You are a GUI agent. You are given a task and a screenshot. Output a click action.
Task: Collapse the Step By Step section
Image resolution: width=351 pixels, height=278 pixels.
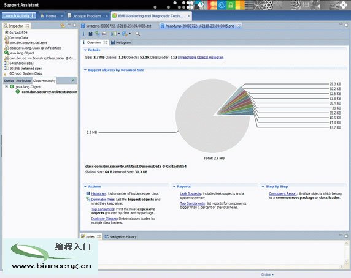[x=263, y=186]
